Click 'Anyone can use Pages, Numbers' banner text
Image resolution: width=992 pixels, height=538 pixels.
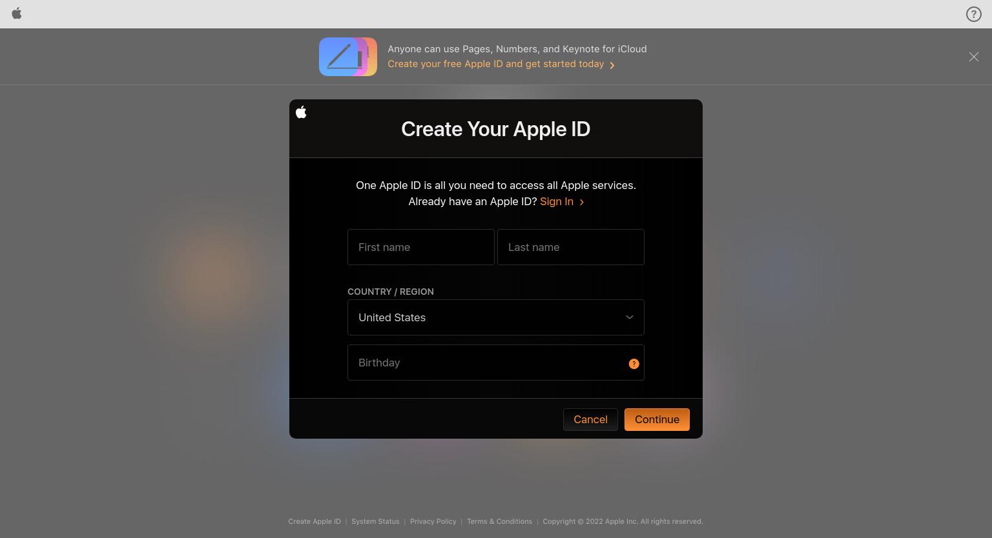coord(517,49)
